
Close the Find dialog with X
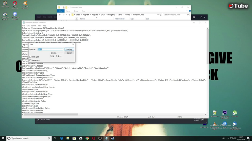[73, 45]
